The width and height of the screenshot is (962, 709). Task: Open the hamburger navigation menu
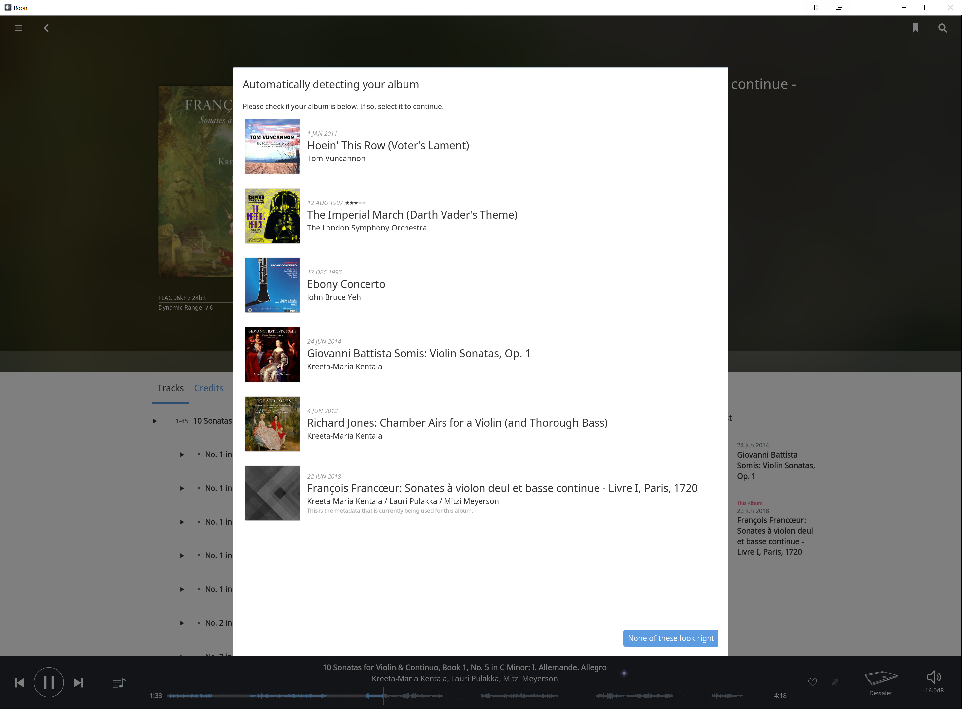[19, 28]
